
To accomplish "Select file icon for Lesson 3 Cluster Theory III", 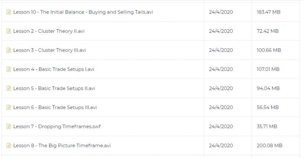I will point(9,50).
